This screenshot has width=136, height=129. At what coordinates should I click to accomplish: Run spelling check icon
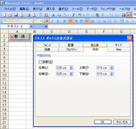[x=41, y=15]
